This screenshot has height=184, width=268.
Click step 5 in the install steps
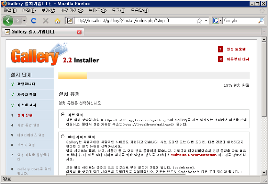pos(31,135)
